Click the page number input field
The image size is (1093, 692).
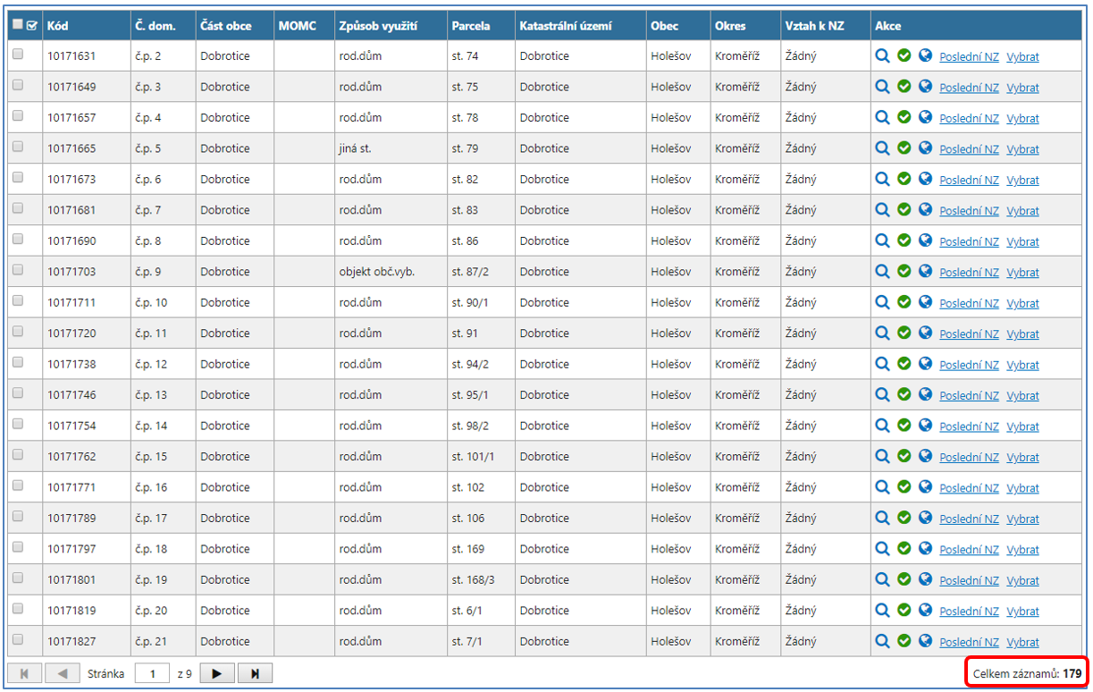153,673
